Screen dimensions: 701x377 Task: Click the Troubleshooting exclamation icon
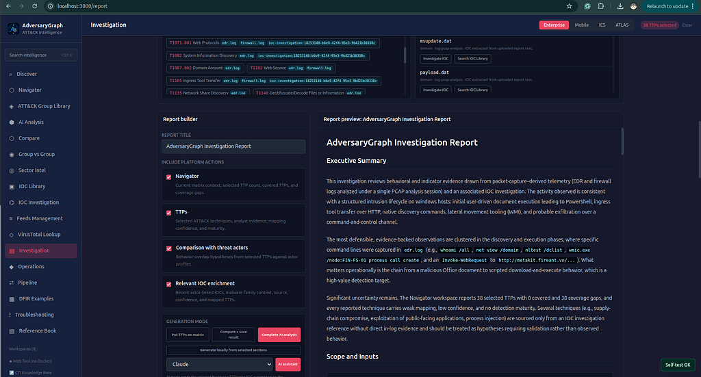[10, 315]
